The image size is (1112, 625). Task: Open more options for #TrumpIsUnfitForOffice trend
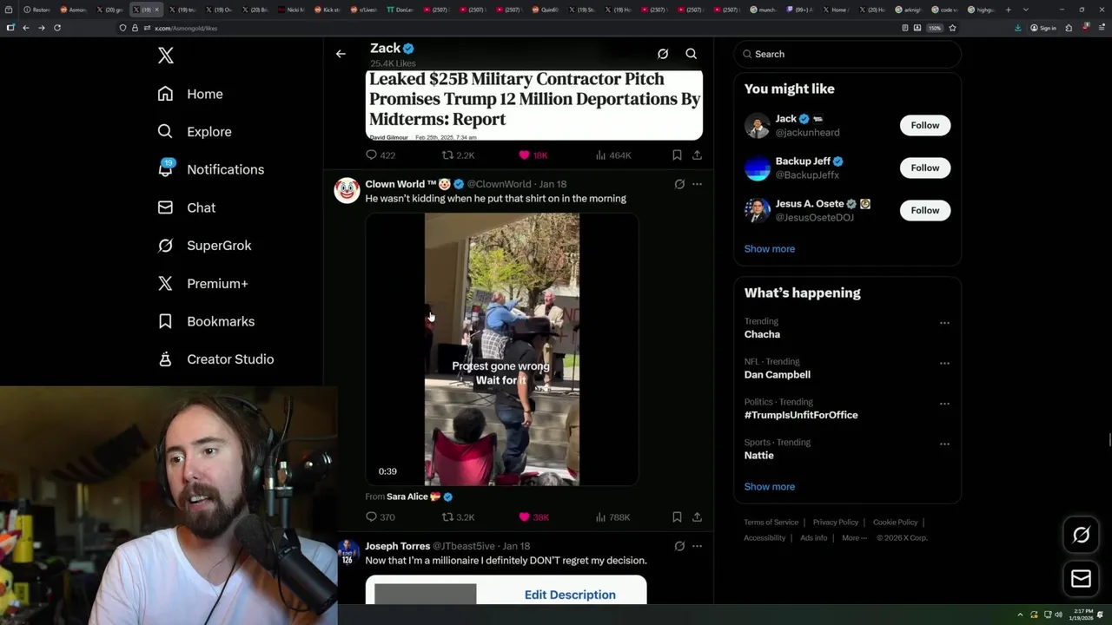(944, 404)
